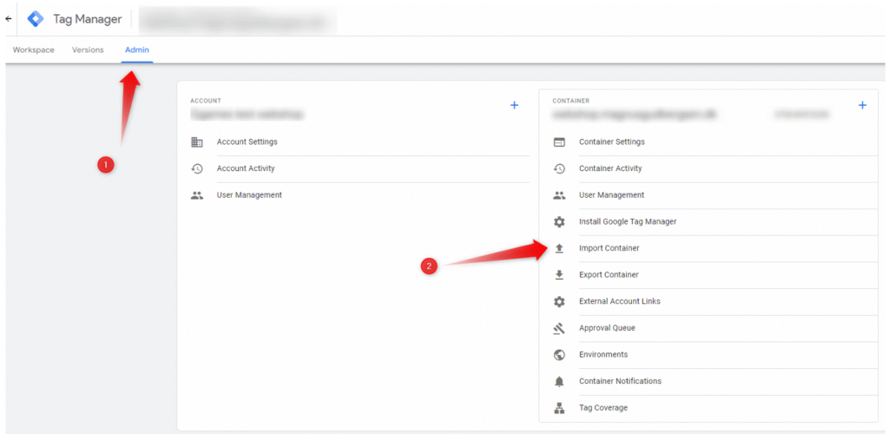Click the Export Container download icon

[x=559, y=275]
